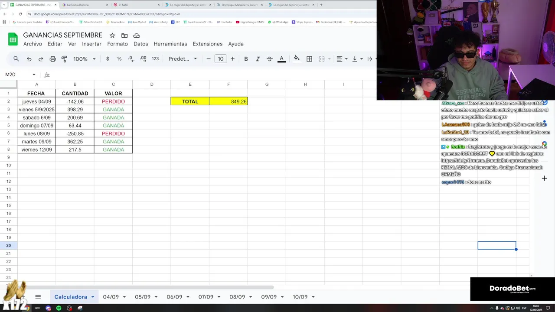The height and width of the screenshot is (312, 555).
Task: Open the BinanceAxie bookmark
Action: click(x=115, y=22)
